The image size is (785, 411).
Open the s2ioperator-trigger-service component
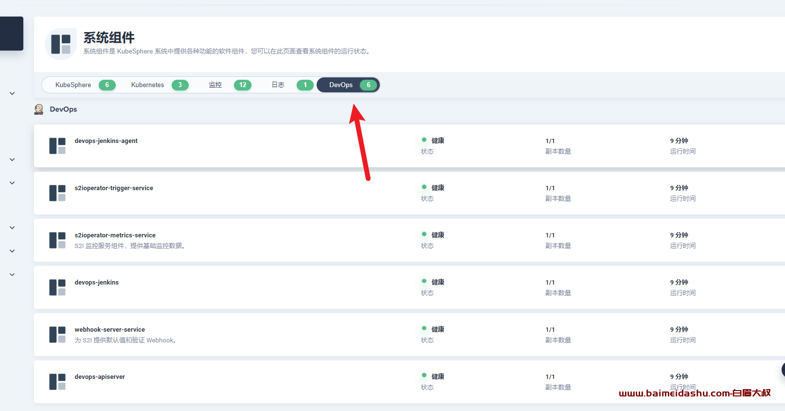tap(114, 188)
